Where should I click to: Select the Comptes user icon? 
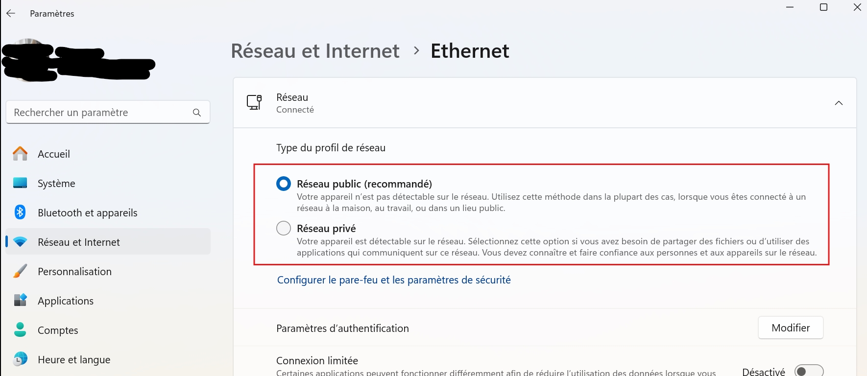19,329
